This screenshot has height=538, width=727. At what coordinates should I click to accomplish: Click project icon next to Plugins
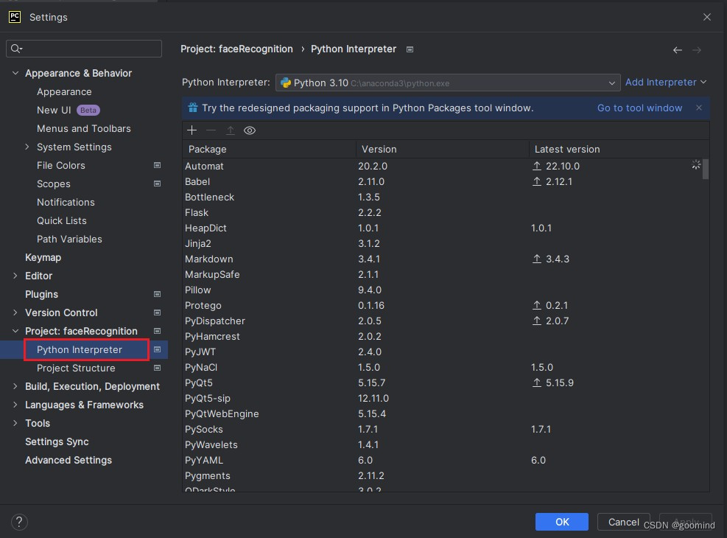[x=157, y=294]
